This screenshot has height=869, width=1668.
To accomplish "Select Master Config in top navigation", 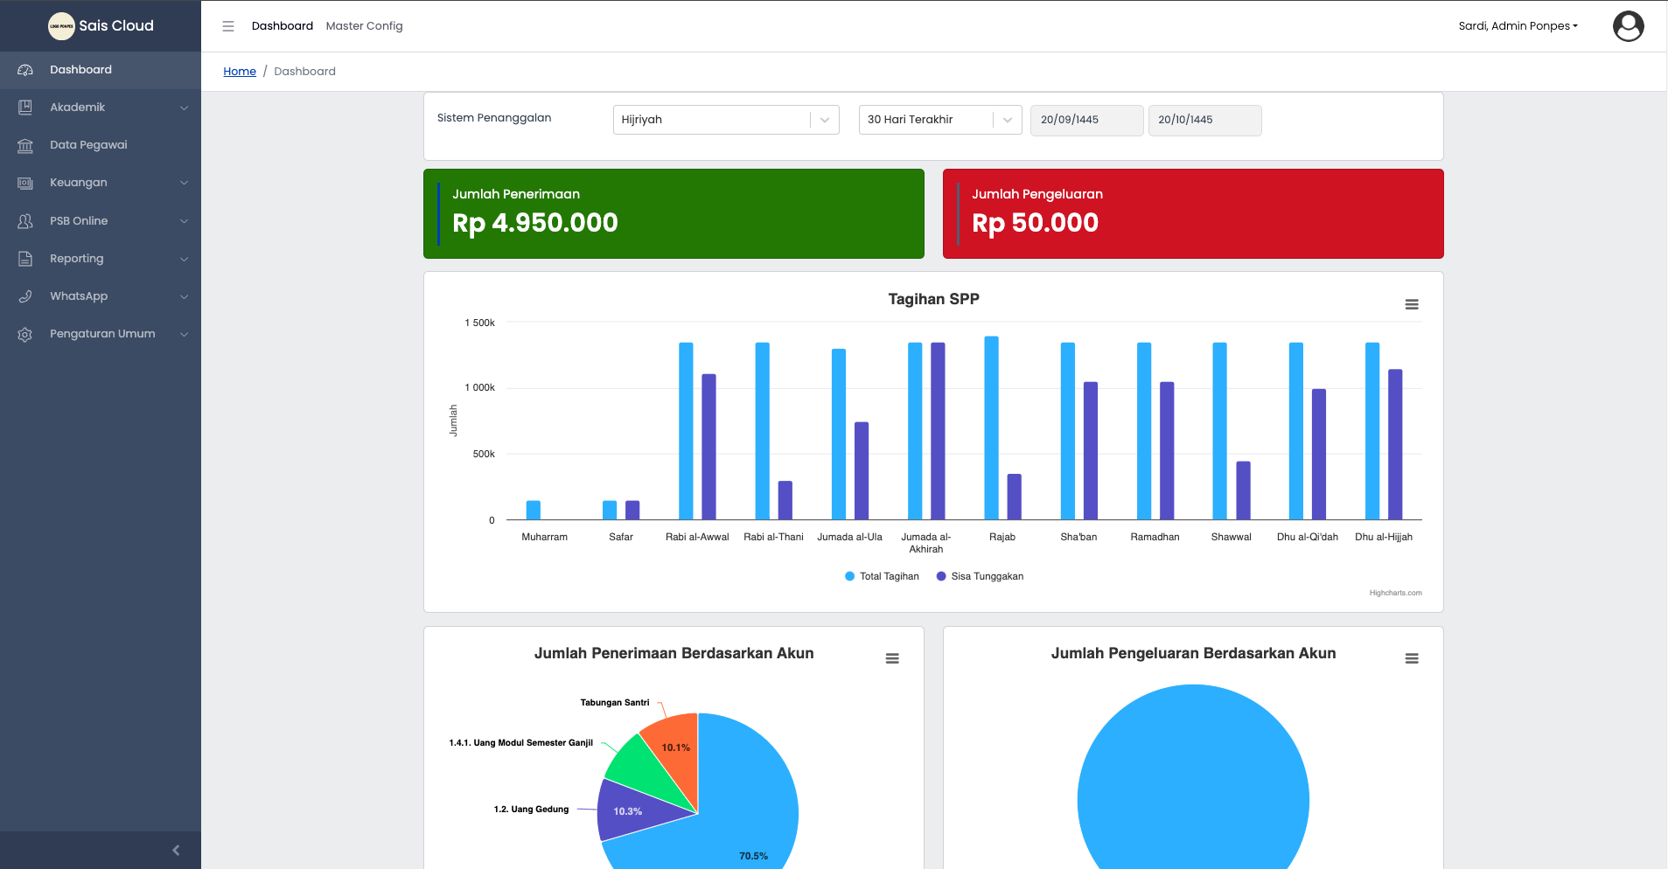I will [x=365, y=26].
